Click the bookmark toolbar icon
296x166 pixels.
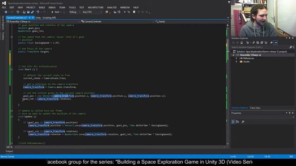134,12
